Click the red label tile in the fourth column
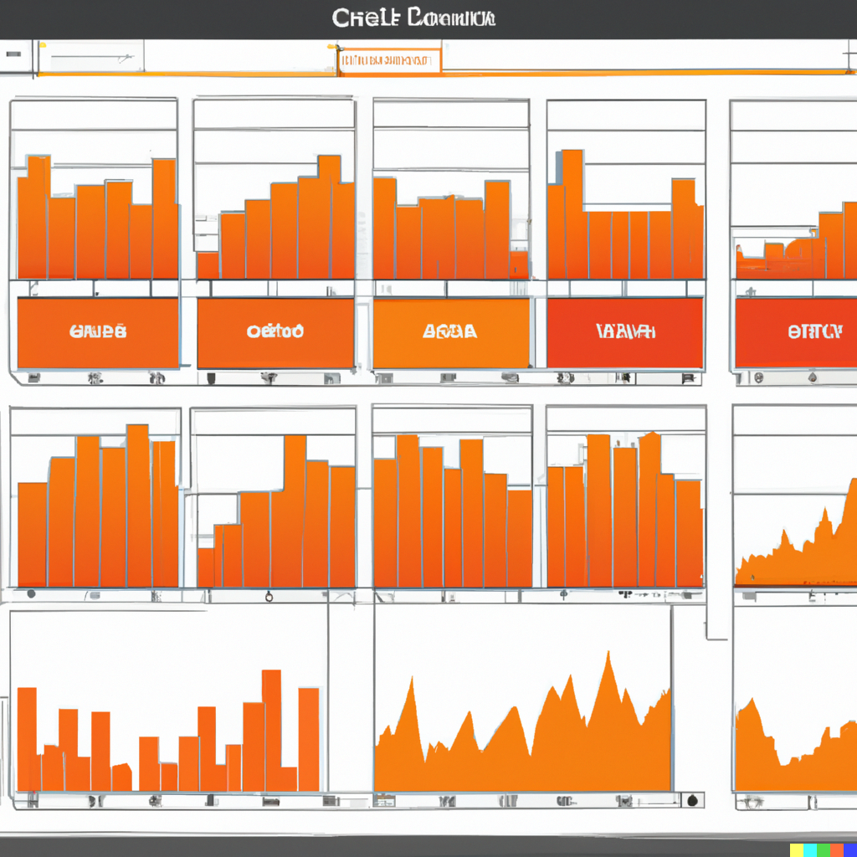This screenshot has width=857, height=857. pos(624,333)
